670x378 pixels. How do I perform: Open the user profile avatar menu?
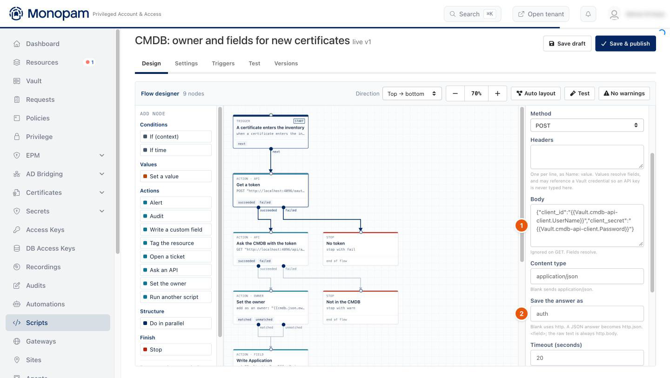pos(614,14)
